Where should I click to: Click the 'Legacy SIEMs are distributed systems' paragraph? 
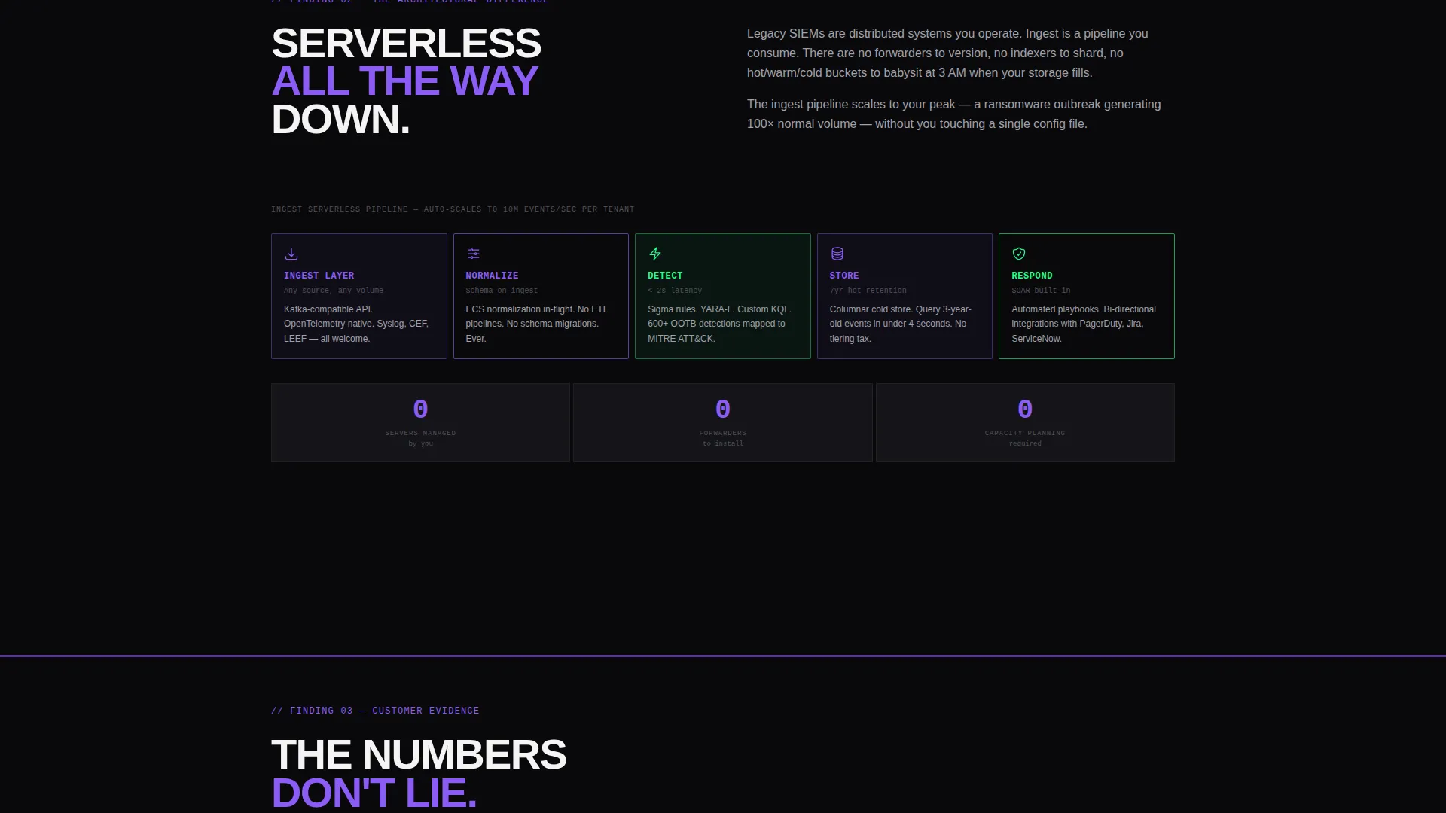pos(947,53)
